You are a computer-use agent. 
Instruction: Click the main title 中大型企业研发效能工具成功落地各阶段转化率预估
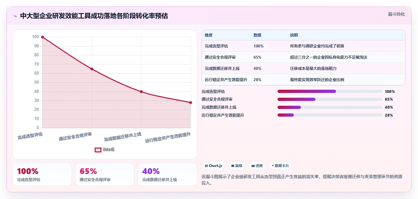(x=94, y=16)
